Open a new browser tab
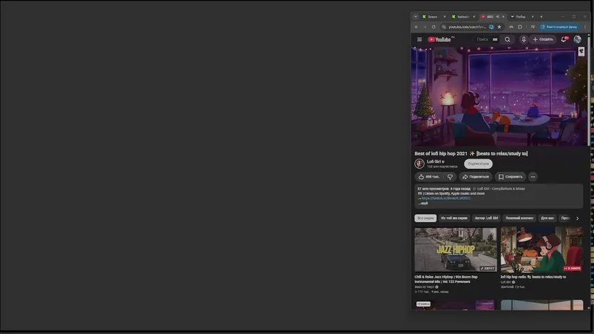Screen dimensions: 594x334 click(541, 17)
